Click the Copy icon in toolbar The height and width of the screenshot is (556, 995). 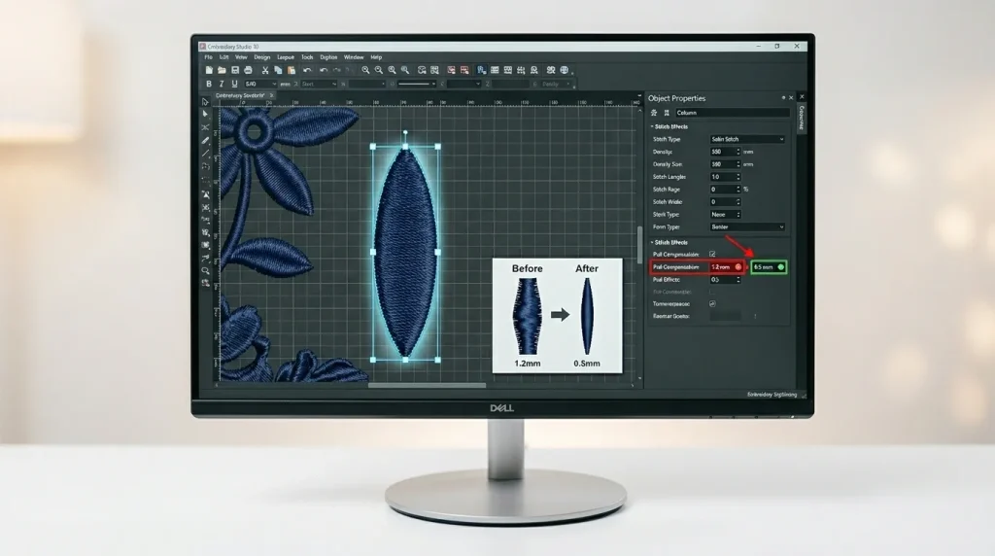point(278,70)
